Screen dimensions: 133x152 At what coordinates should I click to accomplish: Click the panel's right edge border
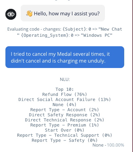[133, 76]
